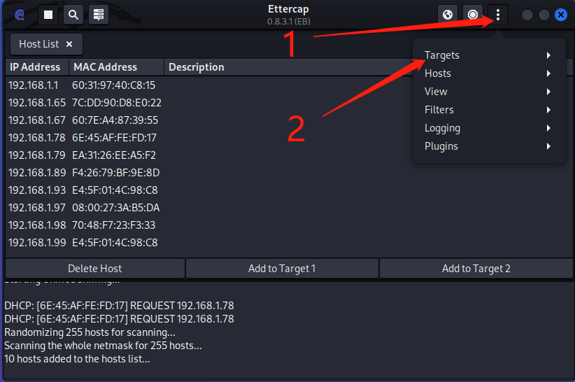Close the Host List tab
This screenshot has height=382, width=575.
(69, 44)
